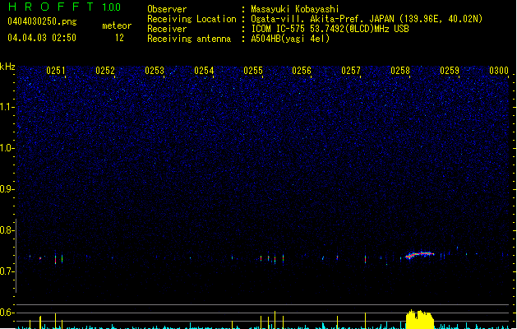
Task: Click the 0253 time marker
Action: tap(155, 71)
